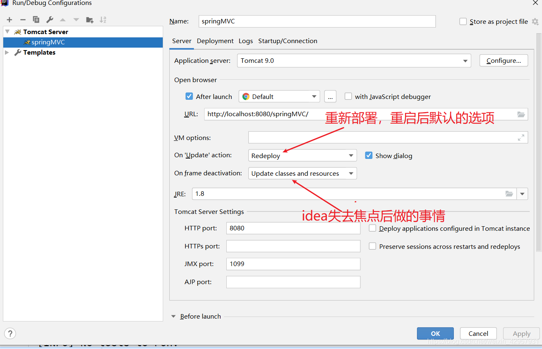Close the Run/Debug Configurations dialog
This screenshot has height=349, width=542.
[x=535, y=3]
